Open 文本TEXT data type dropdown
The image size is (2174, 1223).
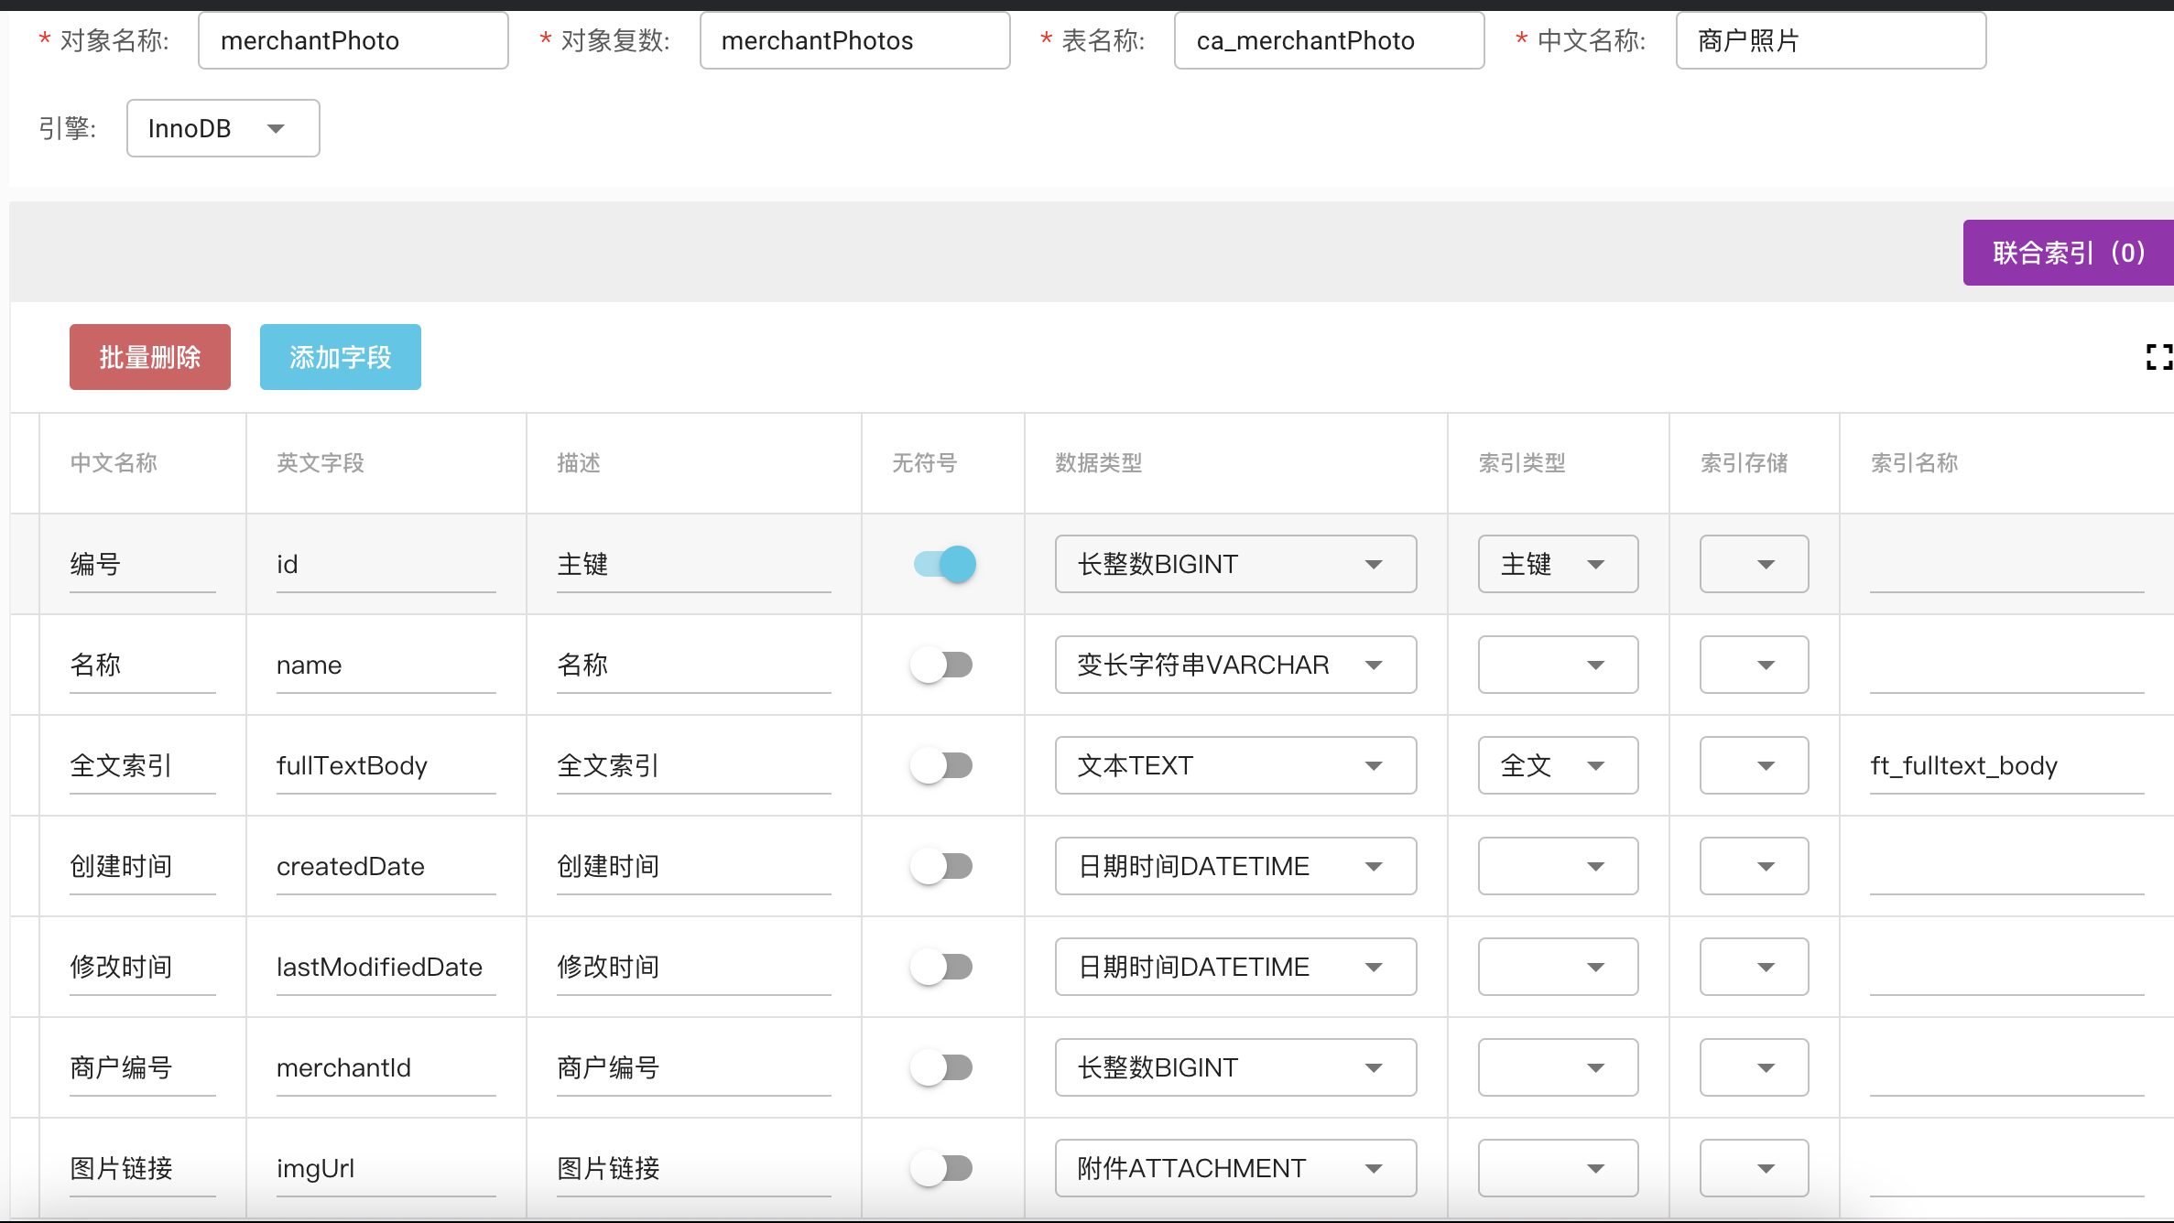tap(1235, 765)
